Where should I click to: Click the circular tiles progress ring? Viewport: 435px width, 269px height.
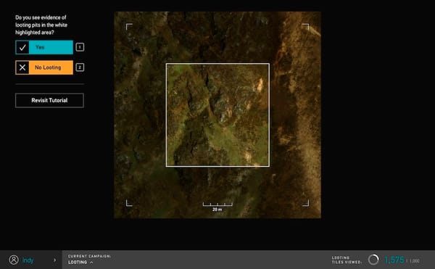point(373,260)
